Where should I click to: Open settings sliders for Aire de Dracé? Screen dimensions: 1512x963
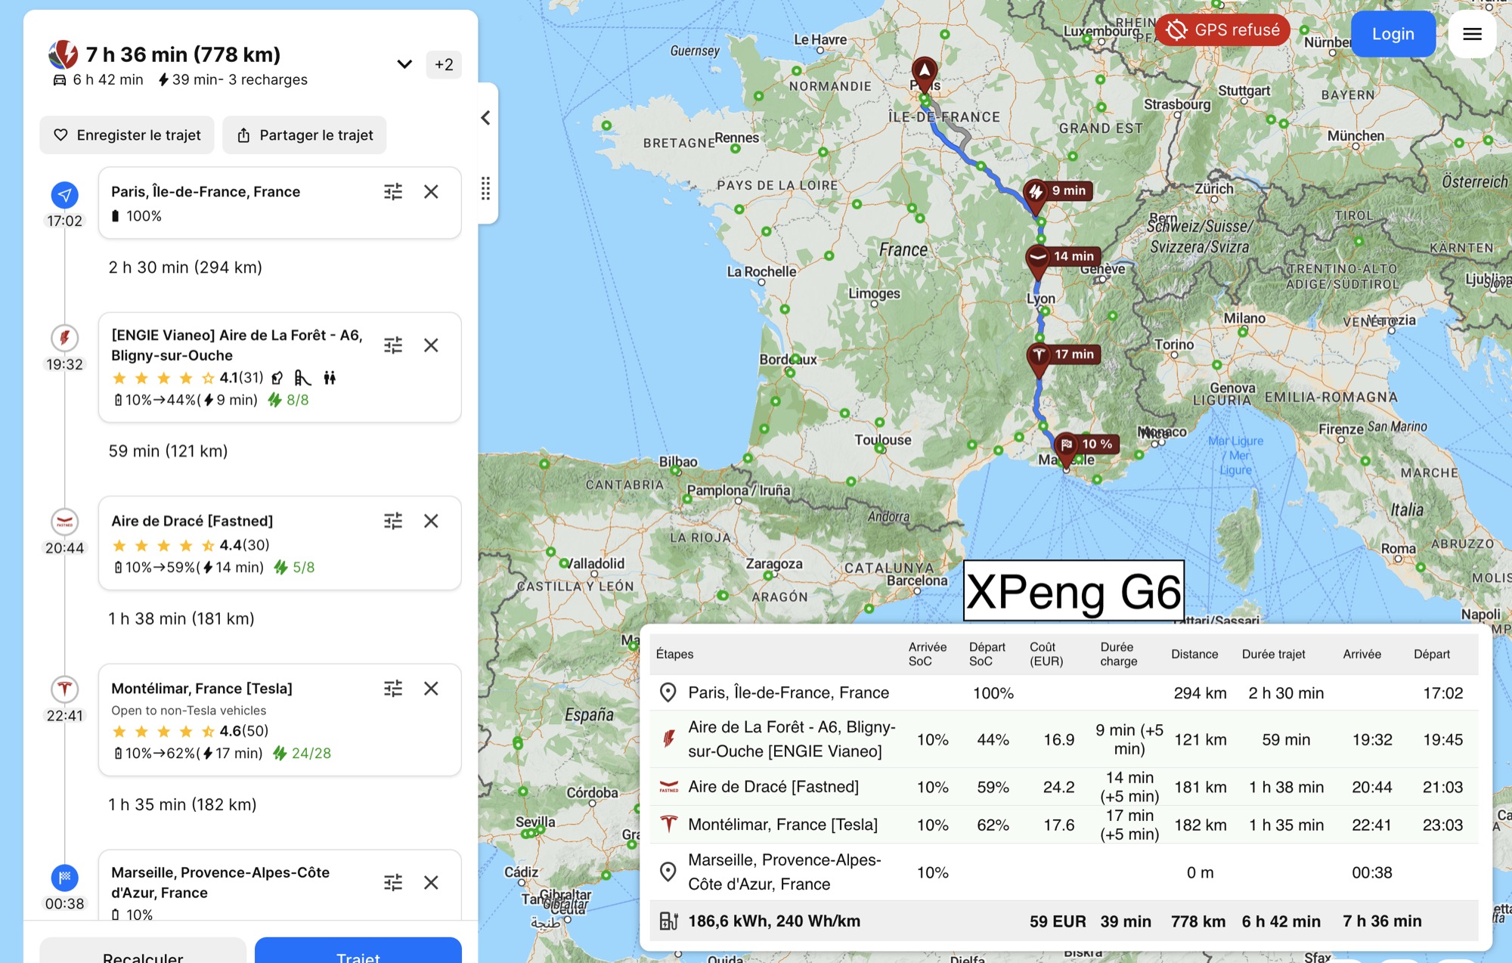[x=393, y=521]
